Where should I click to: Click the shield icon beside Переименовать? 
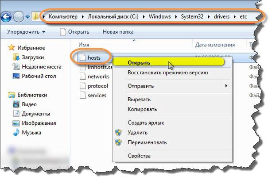(x=118, y=142)
